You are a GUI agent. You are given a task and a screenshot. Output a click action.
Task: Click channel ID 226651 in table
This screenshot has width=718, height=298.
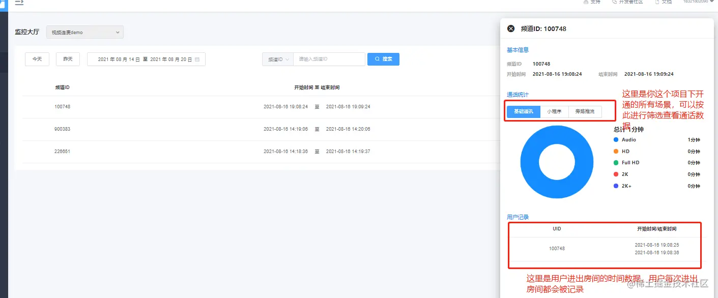[62, 152]
